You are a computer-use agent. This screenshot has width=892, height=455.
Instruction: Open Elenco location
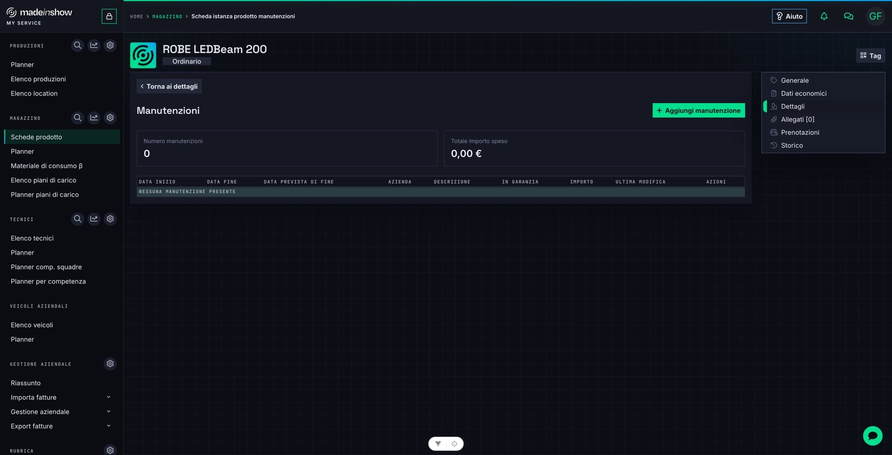(34, 93)
